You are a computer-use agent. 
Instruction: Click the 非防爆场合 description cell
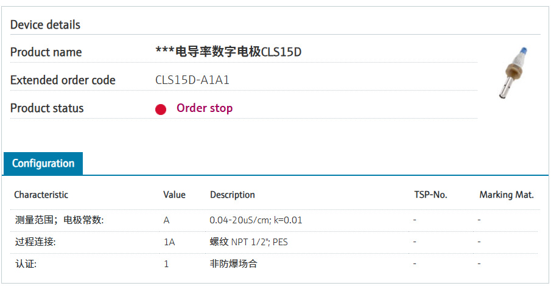tap(234, 264)
